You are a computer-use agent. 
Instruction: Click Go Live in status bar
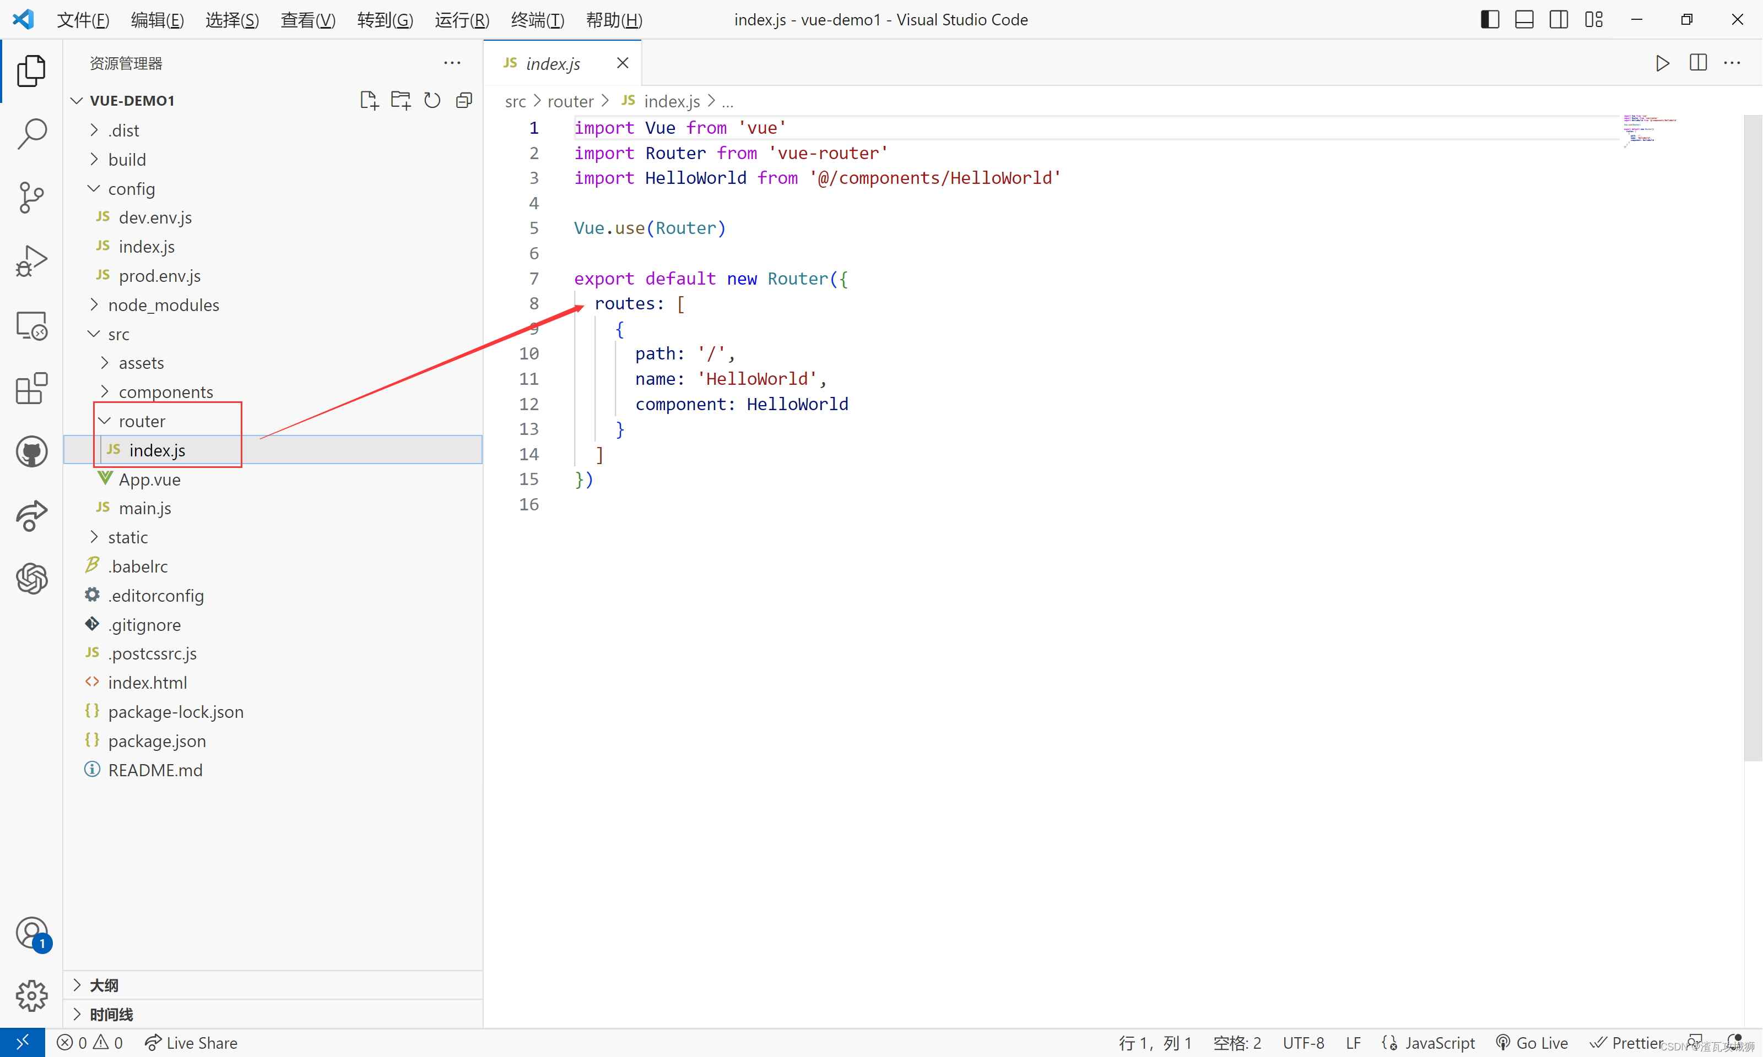[1532, 1043]
